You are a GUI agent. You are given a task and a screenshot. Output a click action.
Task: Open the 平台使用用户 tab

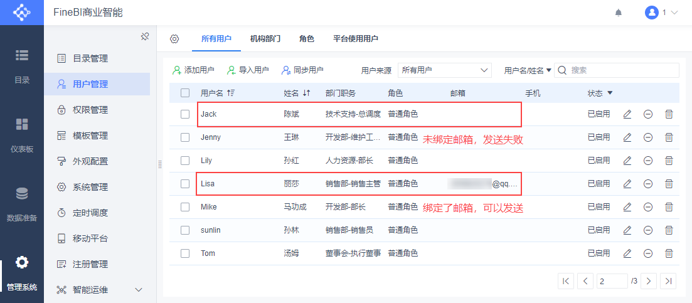pos(355,39)
